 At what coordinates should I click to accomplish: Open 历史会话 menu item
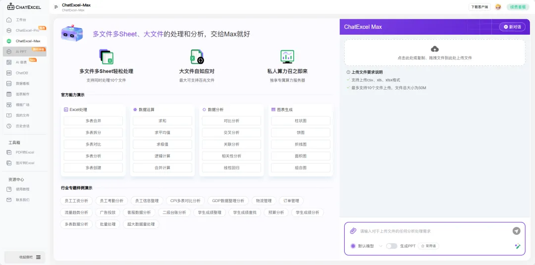[x=24, y=126]
